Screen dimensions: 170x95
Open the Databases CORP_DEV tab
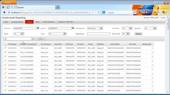coord(66,22)
